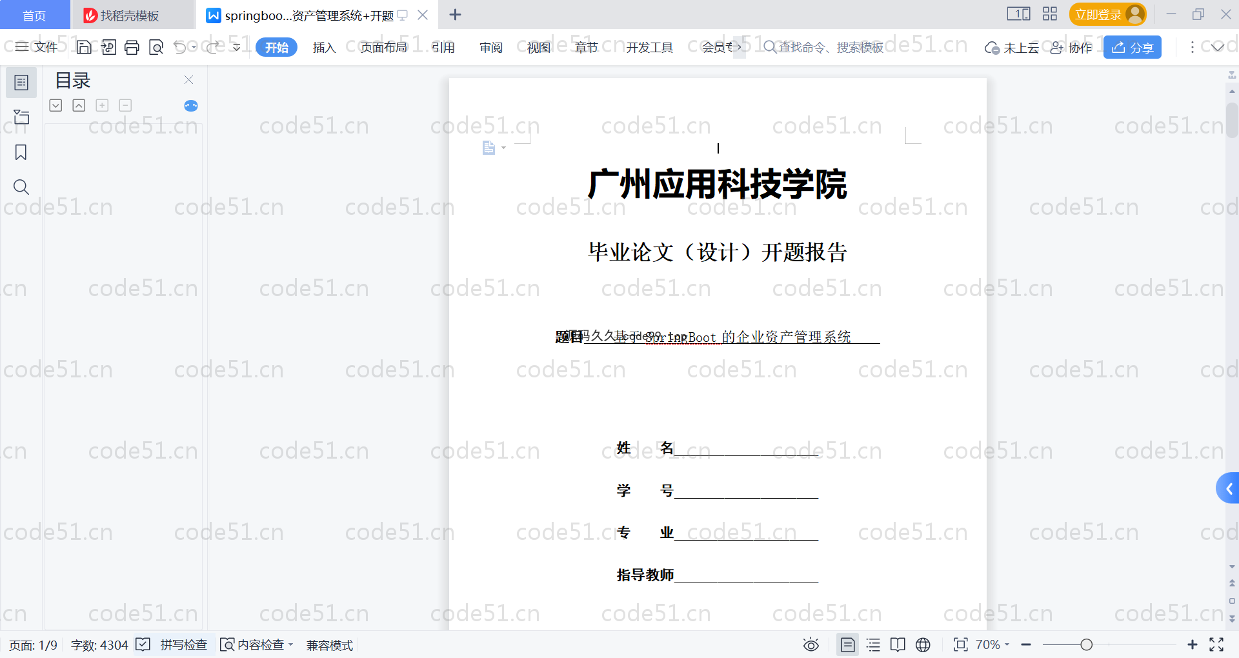
Task: Open the 引用 ribbon tab
Action: point(443,47)
